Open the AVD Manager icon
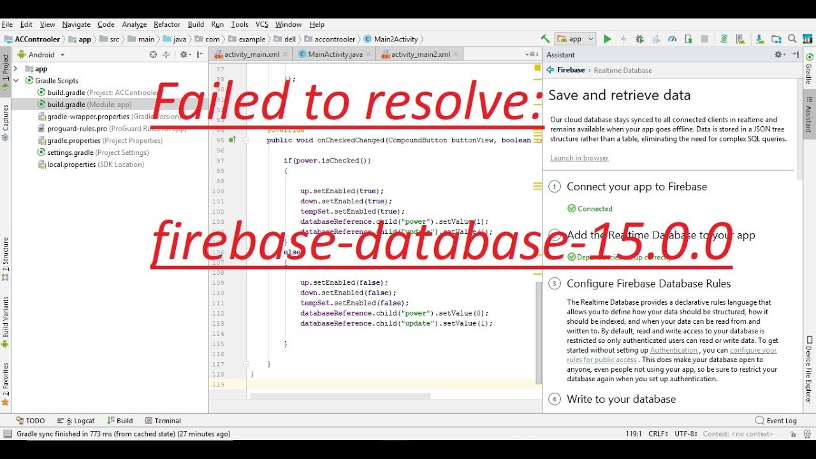This screenshot has height=459, width=816. [x=740, y=39]
